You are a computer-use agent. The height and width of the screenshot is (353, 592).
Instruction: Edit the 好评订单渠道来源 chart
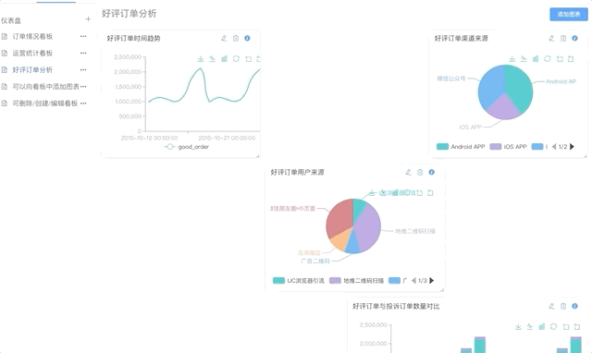coord(551,38)
